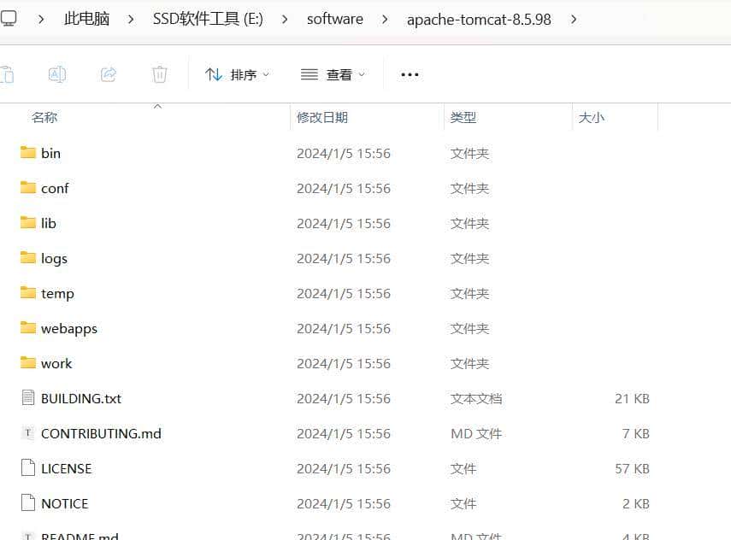Viewport: 731px width, 540px height.
Task: Open the three-dots more options menu
Action: click(x=410, y=74)
